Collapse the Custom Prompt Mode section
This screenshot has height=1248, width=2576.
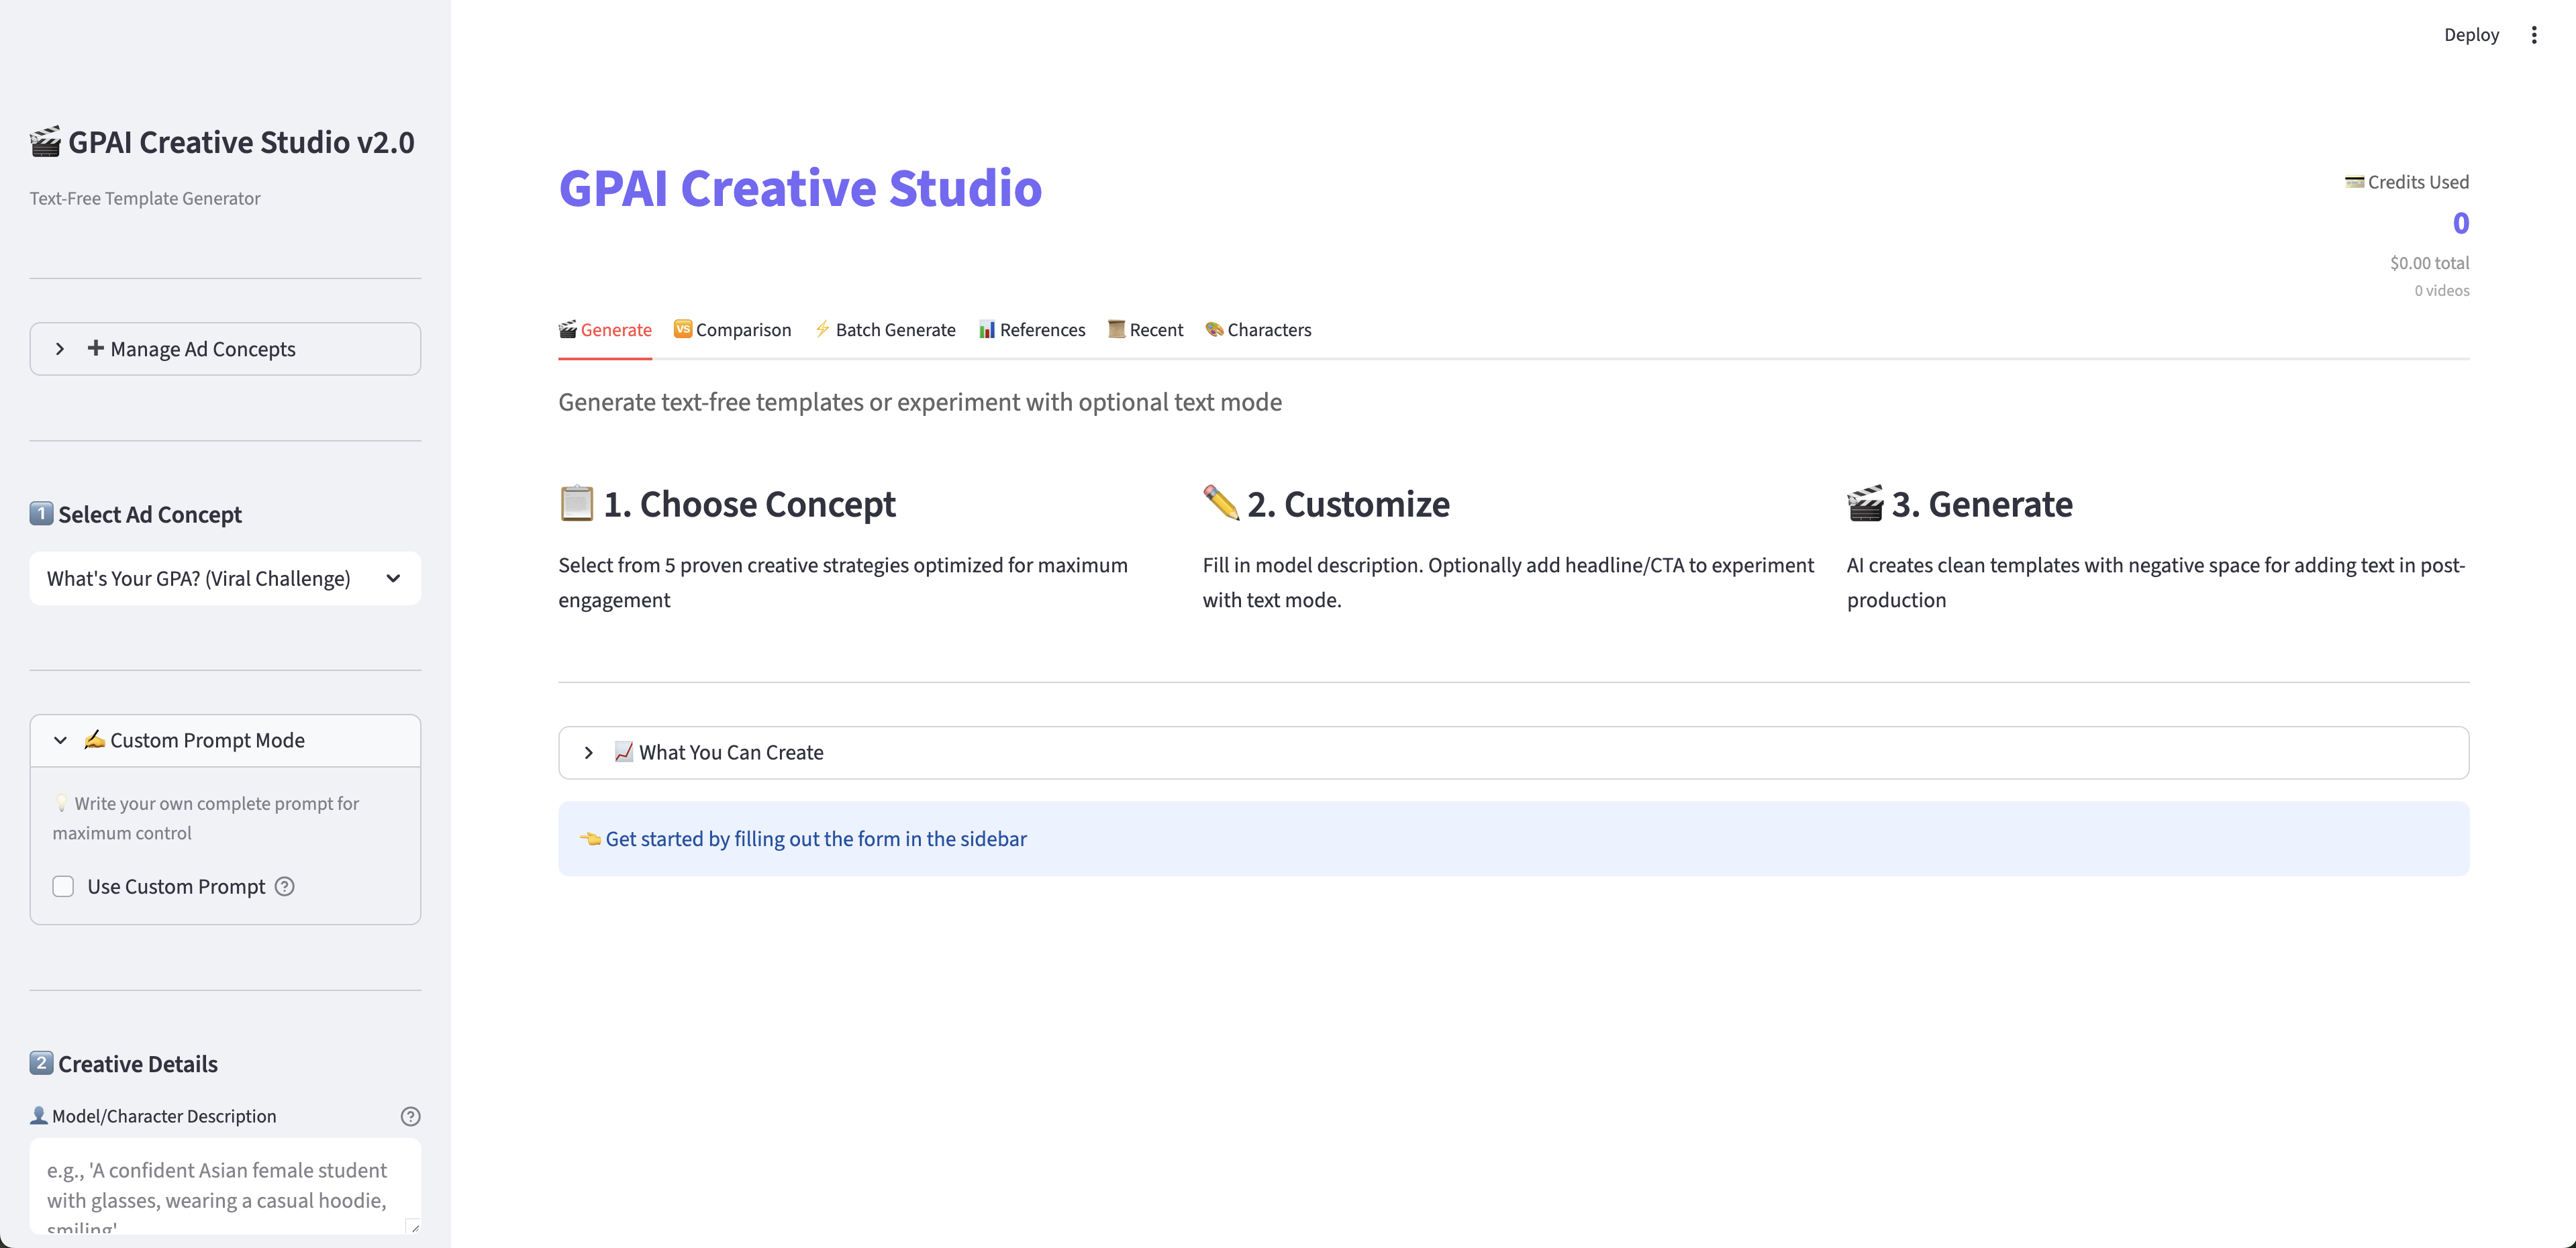click(x=225, y=740)
